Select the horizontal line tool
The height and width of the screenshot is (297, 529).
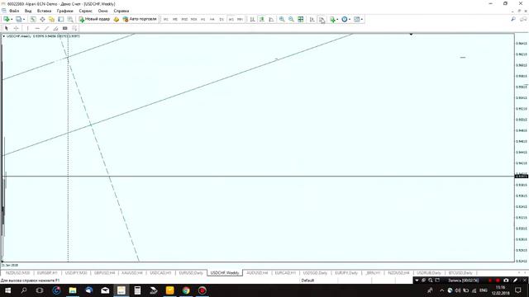[x=37, y=28]
